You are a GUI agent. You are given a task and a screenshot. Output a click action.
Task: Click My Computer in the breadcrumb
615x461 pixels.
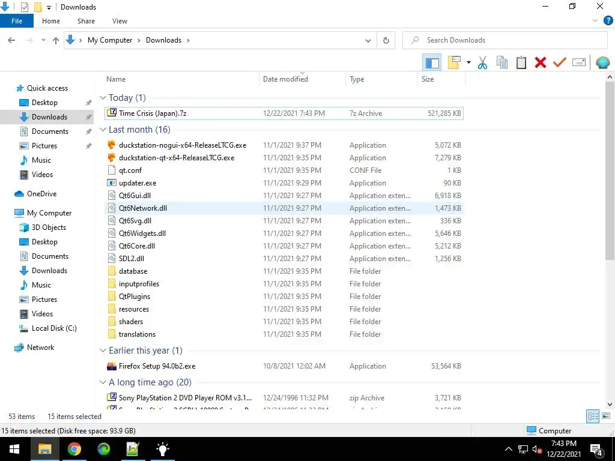coord(110,40)
